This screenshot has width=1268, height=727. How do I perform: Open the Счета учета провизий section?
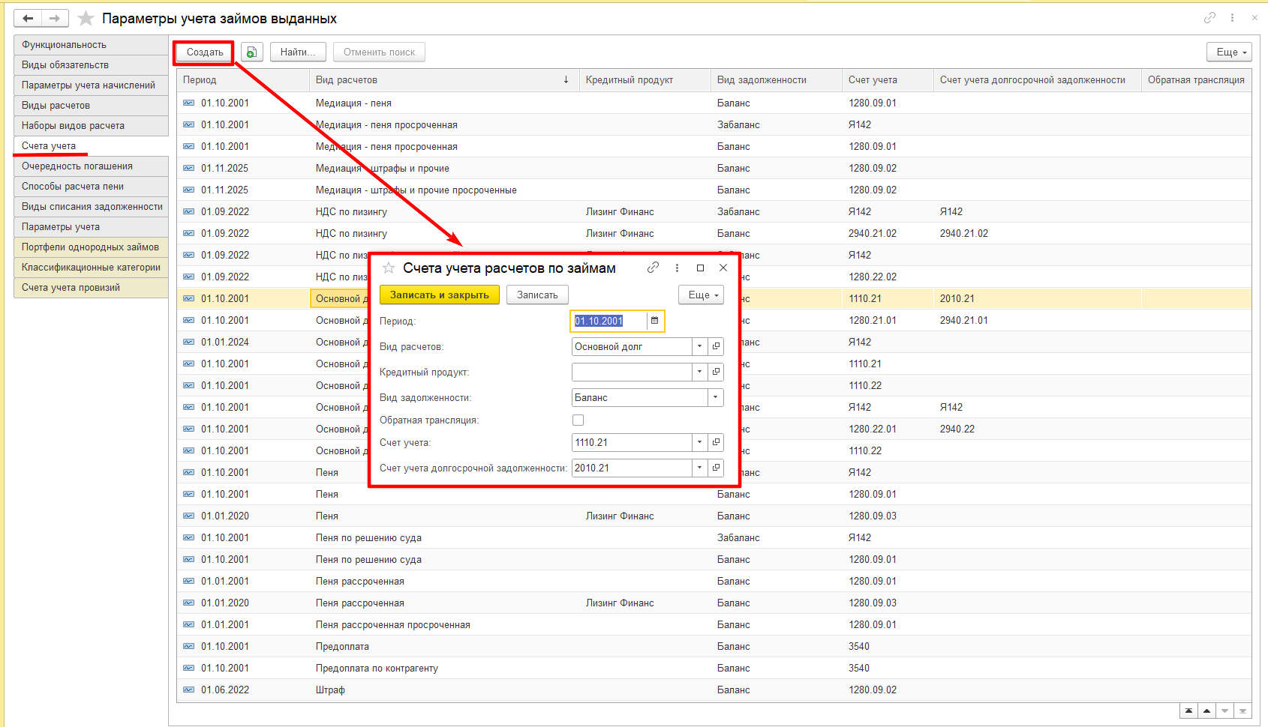(91, 287)
